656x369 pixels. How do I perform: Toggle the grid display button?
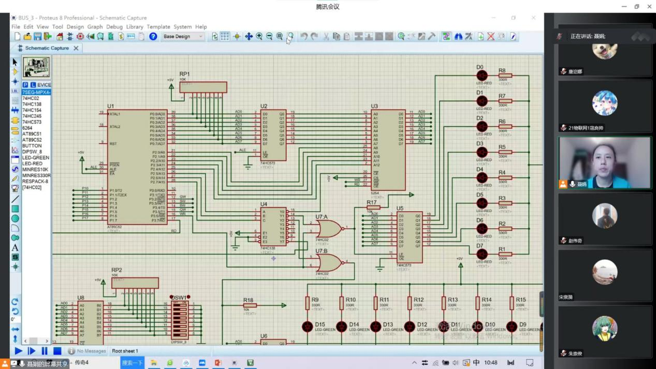tap(225, 37)
